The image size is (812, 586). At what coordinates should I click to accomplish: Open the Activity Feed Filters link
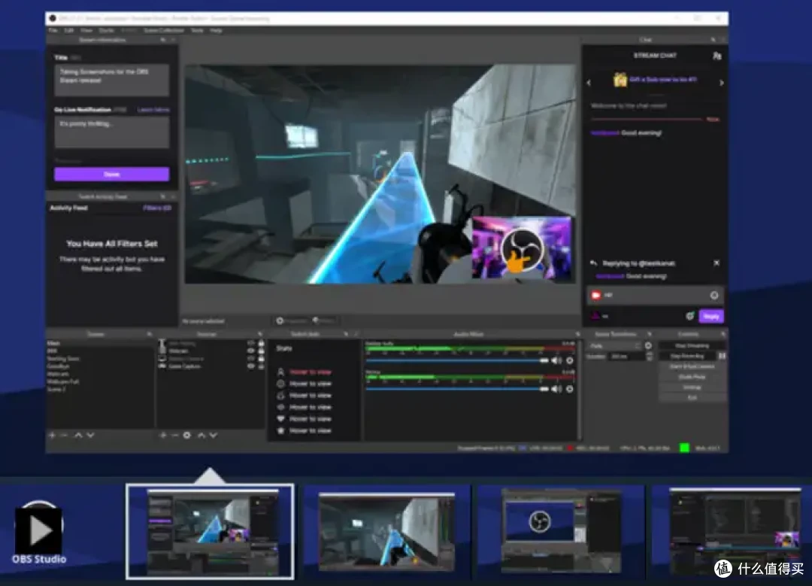(x=157, y=208)
